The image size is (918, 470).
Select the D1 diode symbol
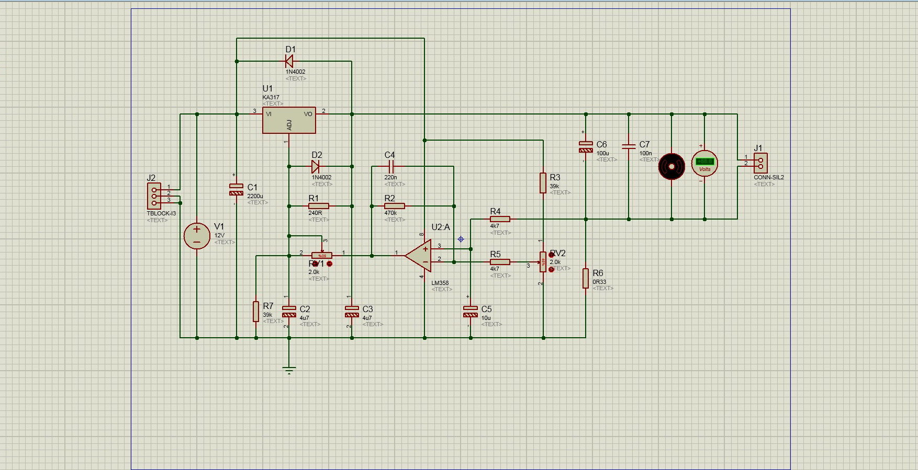[289, 61]
